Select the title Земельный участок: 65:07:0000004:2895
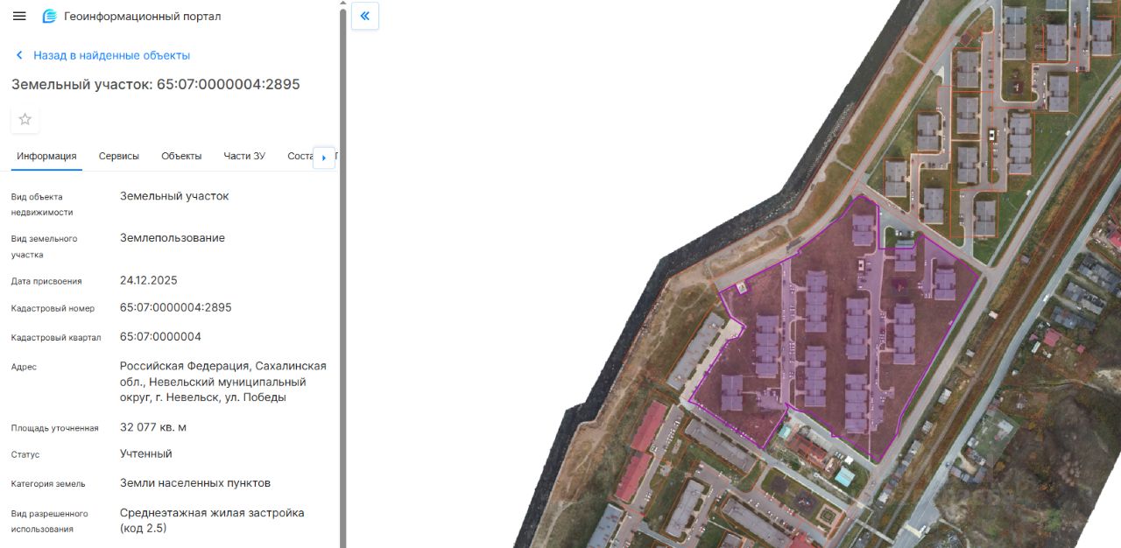This screenshot has height=548, width=1121. point(156,84)
